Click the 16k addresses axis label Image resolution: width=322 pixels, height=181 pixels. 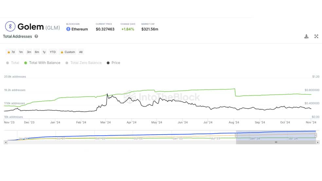point(13,117)
